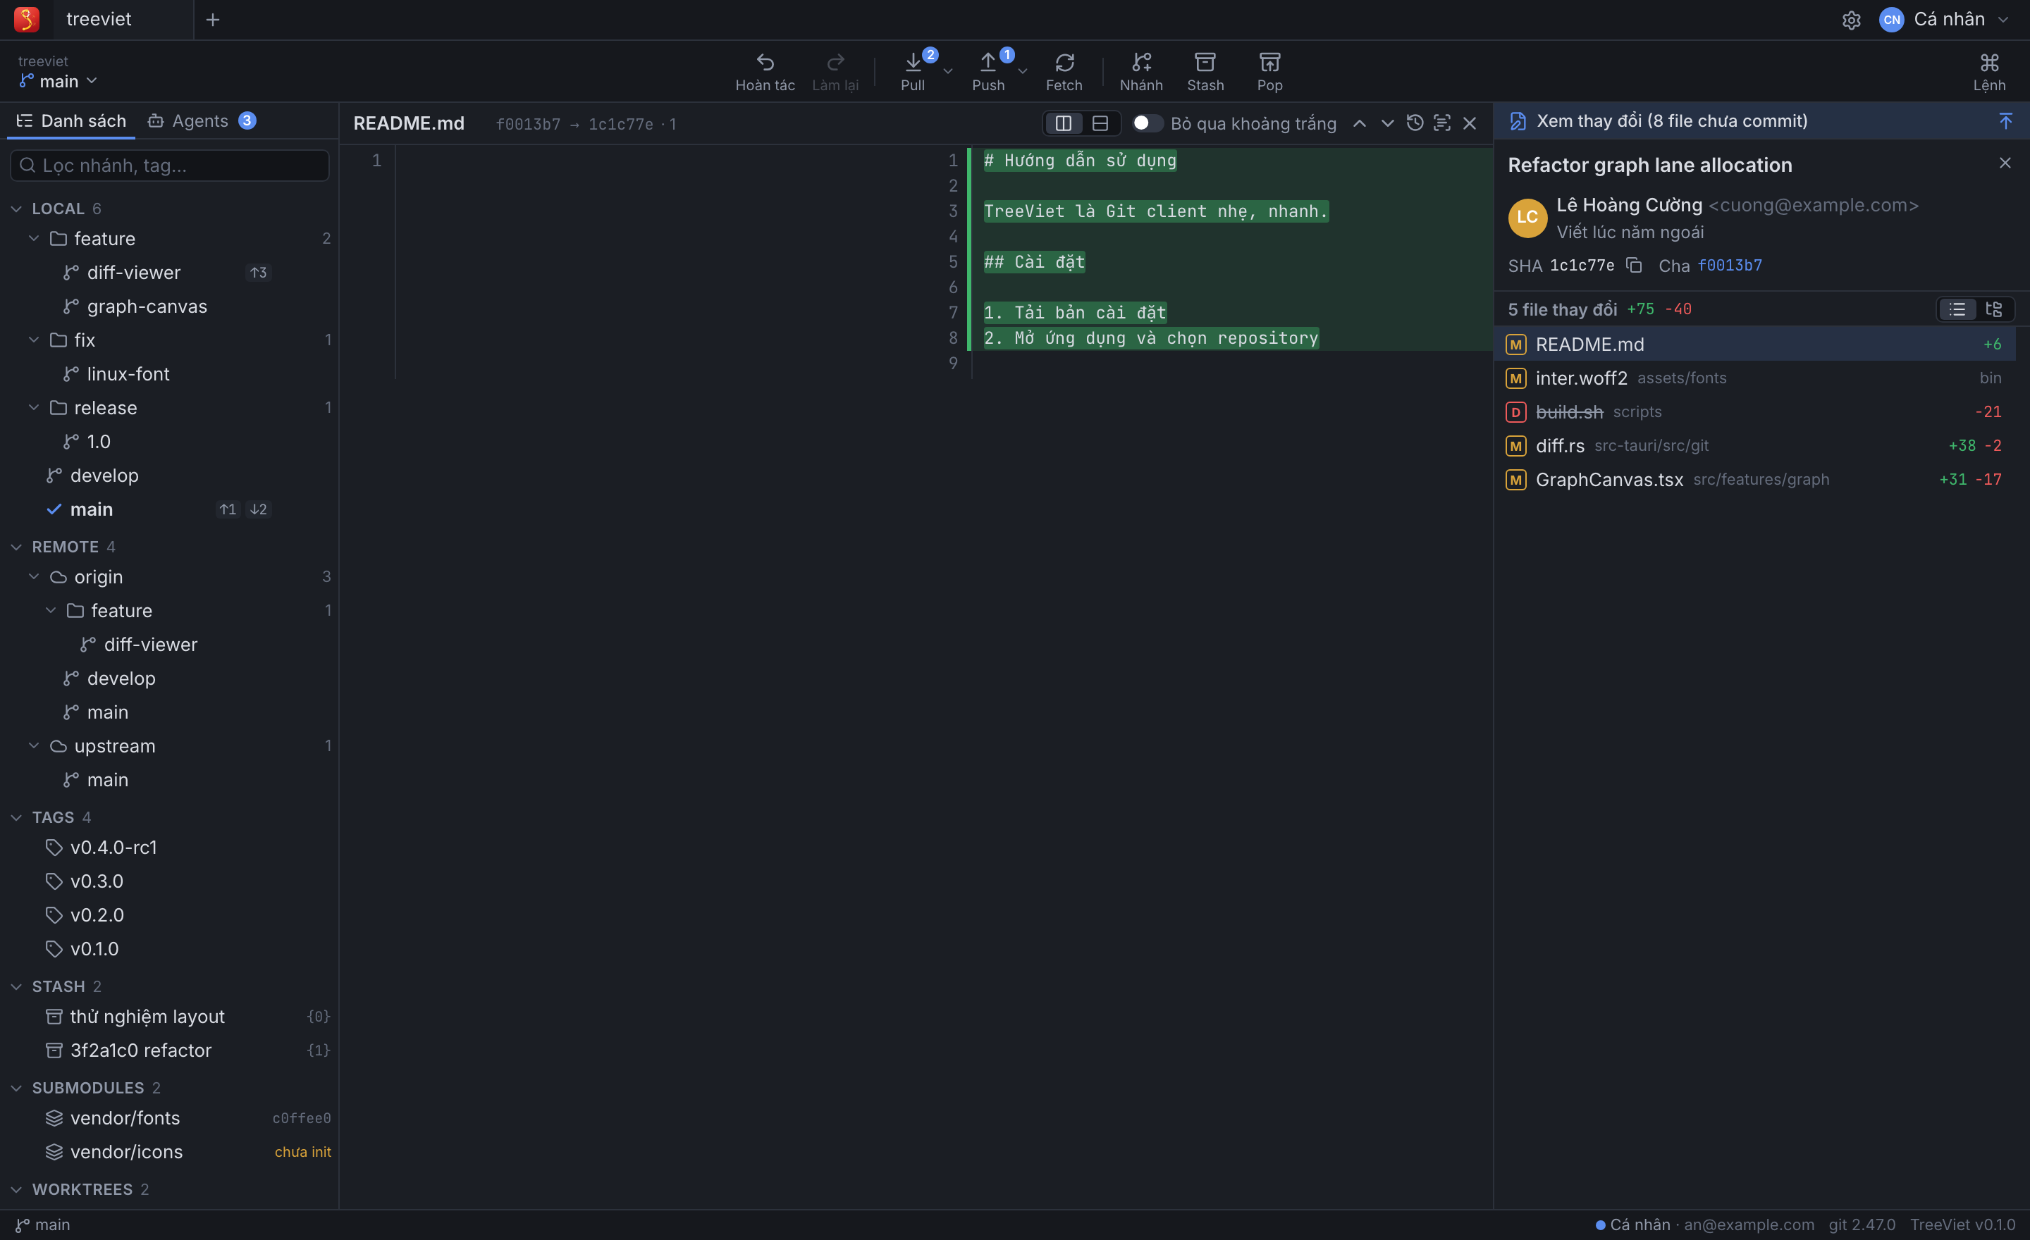Open settings with the gear icon

1851,20
